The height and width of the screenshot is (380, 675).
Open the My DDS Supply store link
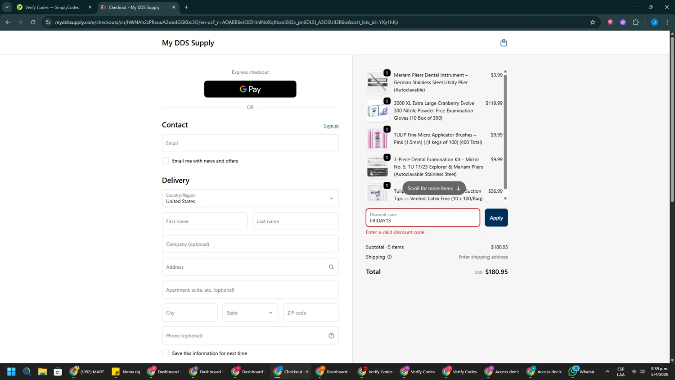[188, 43]
